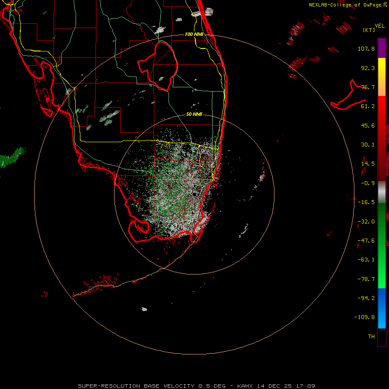
Task: Select the 92.3 velocity scale value
Action: pyautogui.click(x=368, y=68)
